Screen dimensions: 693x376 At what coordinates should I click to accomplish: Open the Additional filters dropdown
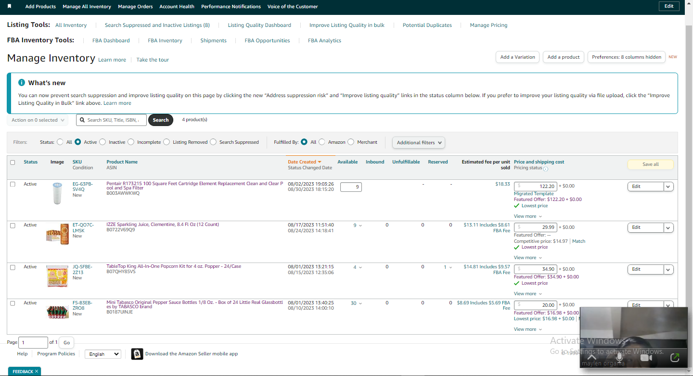(419, 142)
